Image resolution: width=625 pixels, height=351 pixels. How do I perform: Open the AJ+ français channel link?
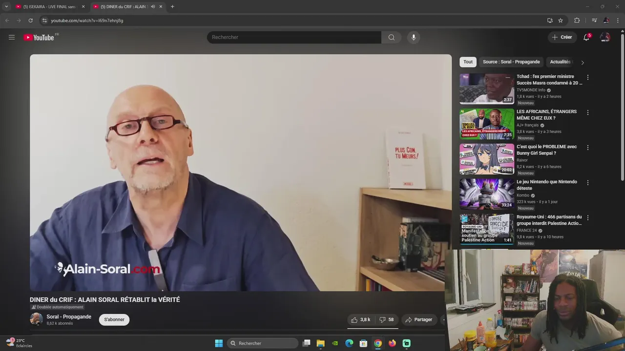point(527,125)
